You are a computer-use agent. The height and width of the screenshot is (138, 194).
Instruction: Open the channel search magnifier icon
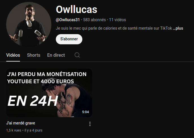coord(77,55)
